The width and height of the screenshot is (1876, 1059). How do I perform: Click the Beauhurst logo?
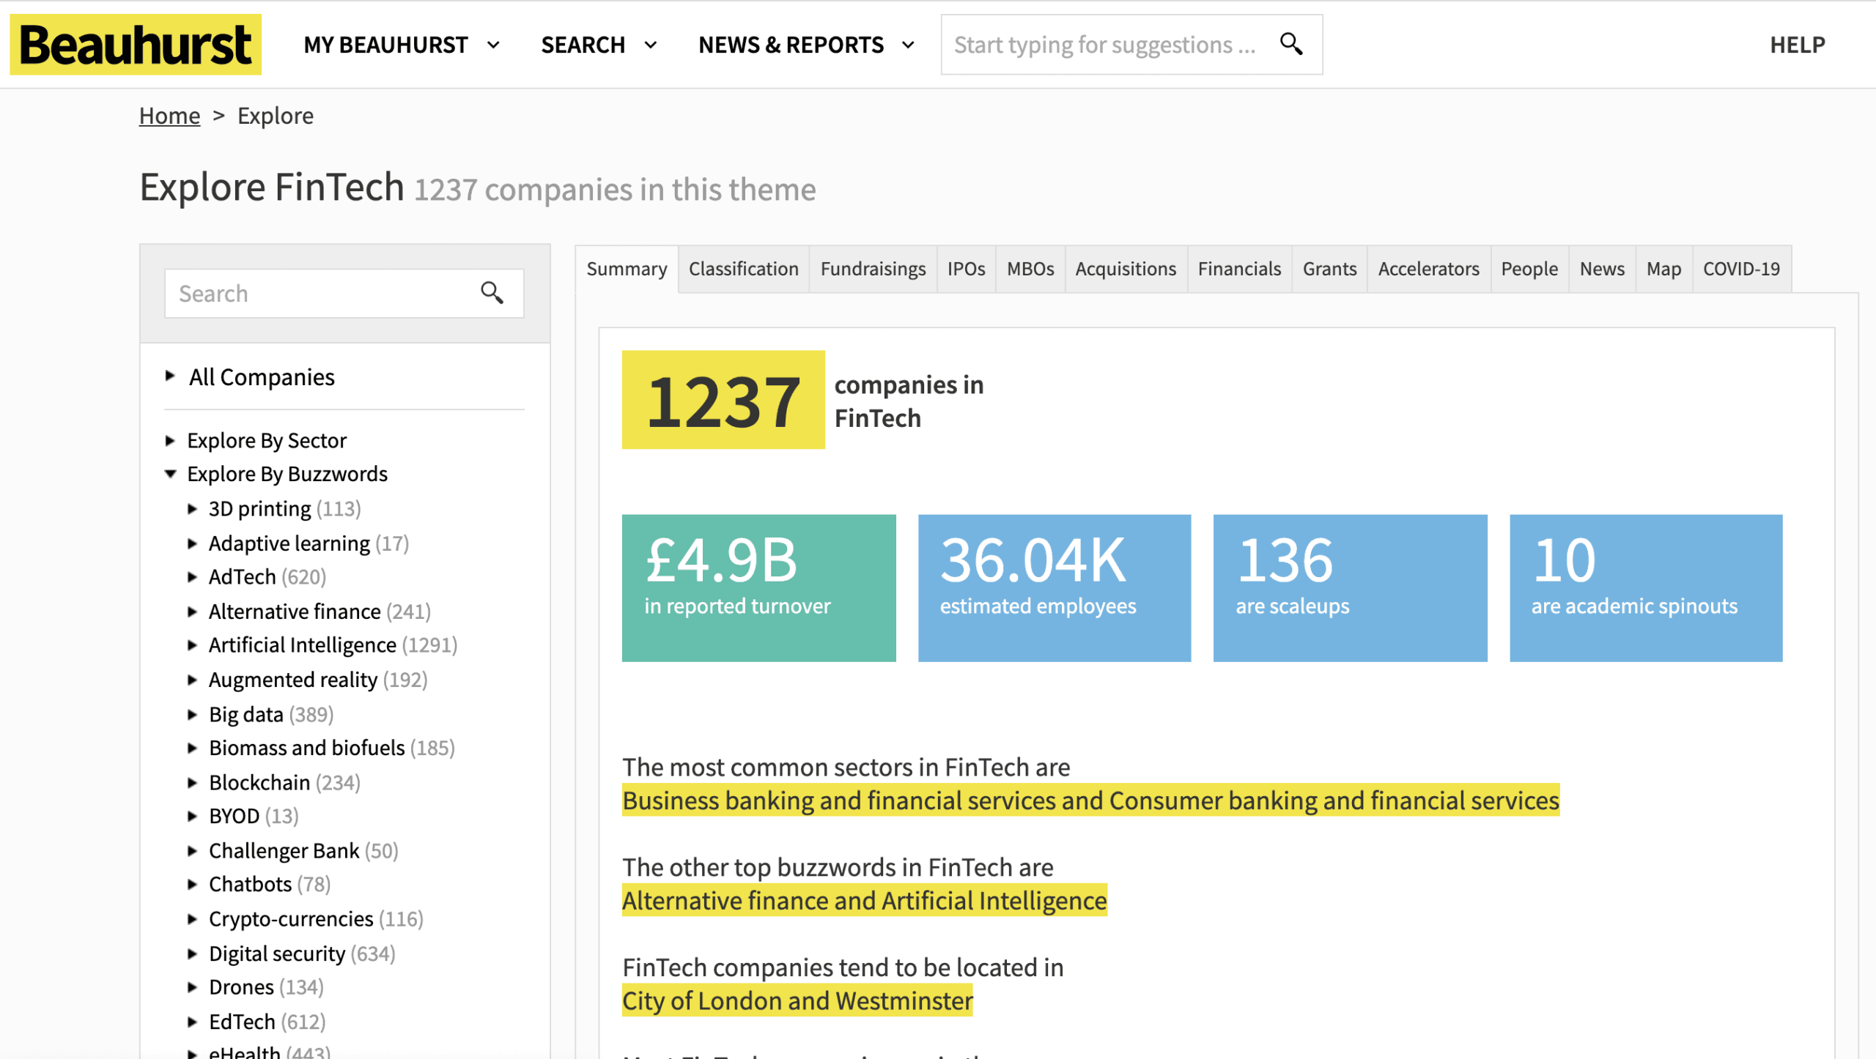point(136,45)
